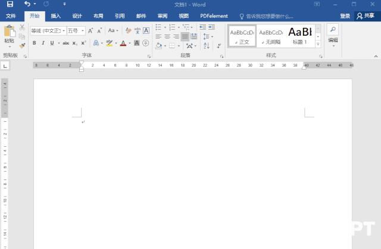Click the Cut scissors icon

[22, 27]
